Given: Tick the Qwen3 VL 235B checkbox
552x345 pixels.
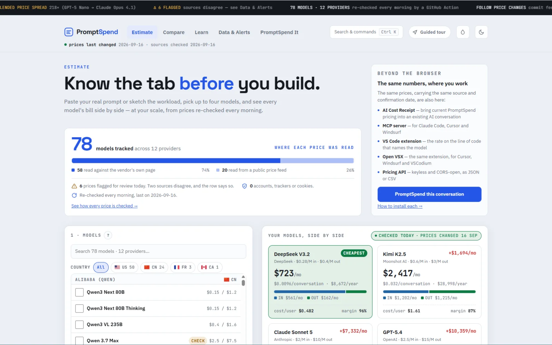Looking at the screenshot, I should 79,325.
